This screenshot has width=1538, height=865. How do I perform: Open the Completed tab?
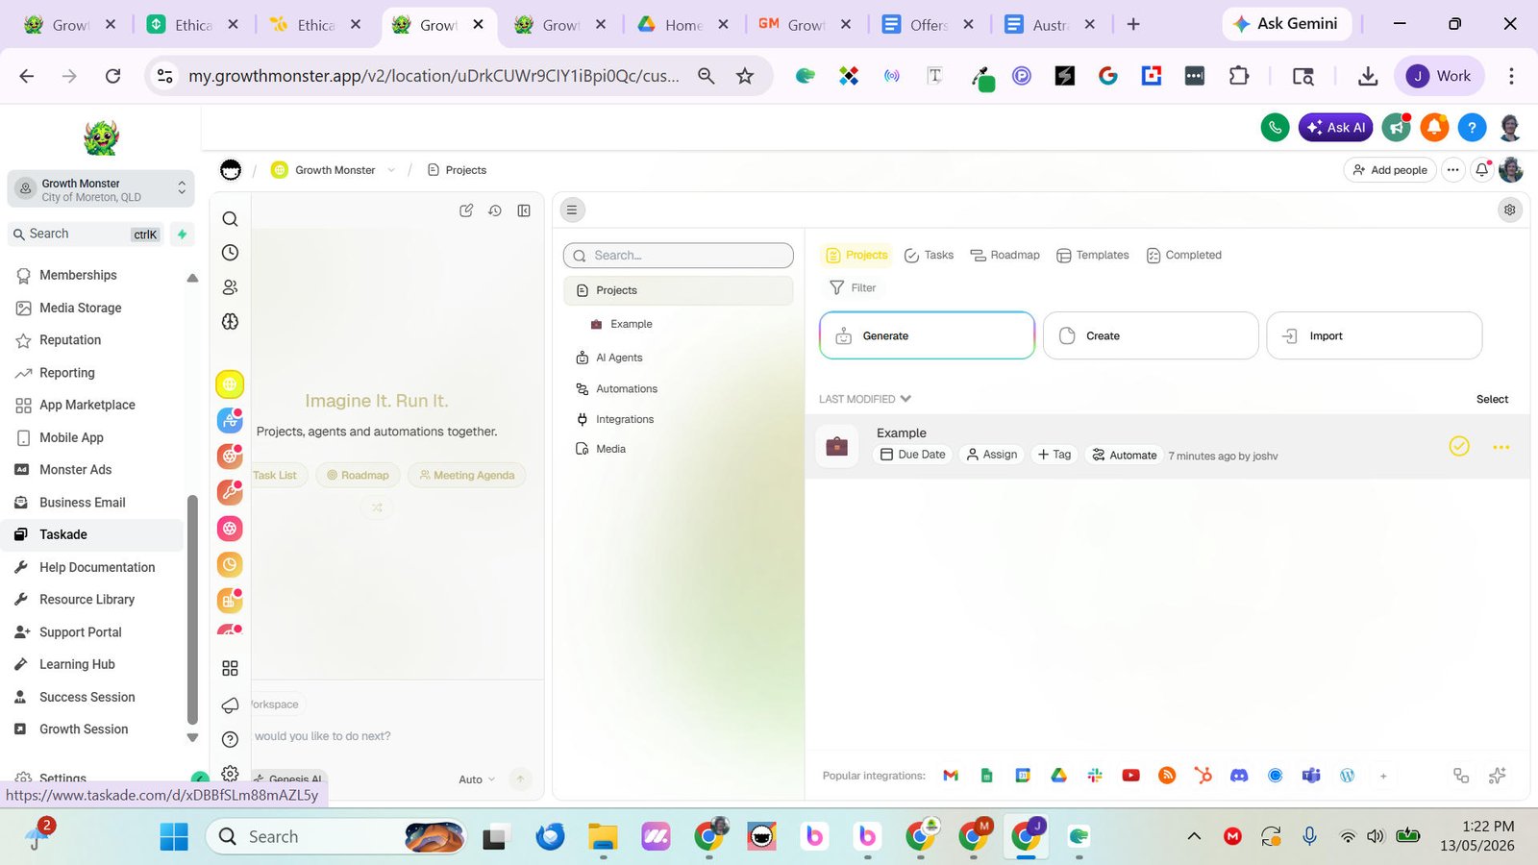tap(1183, 255)
